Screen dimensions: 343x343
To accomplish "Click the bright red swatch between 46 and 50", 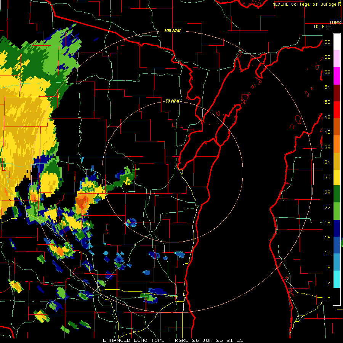I will 337,110.
